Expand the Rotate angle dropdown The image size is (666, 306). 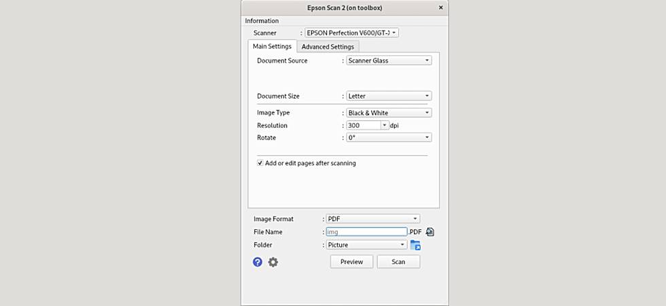click(x=389, y=137)
